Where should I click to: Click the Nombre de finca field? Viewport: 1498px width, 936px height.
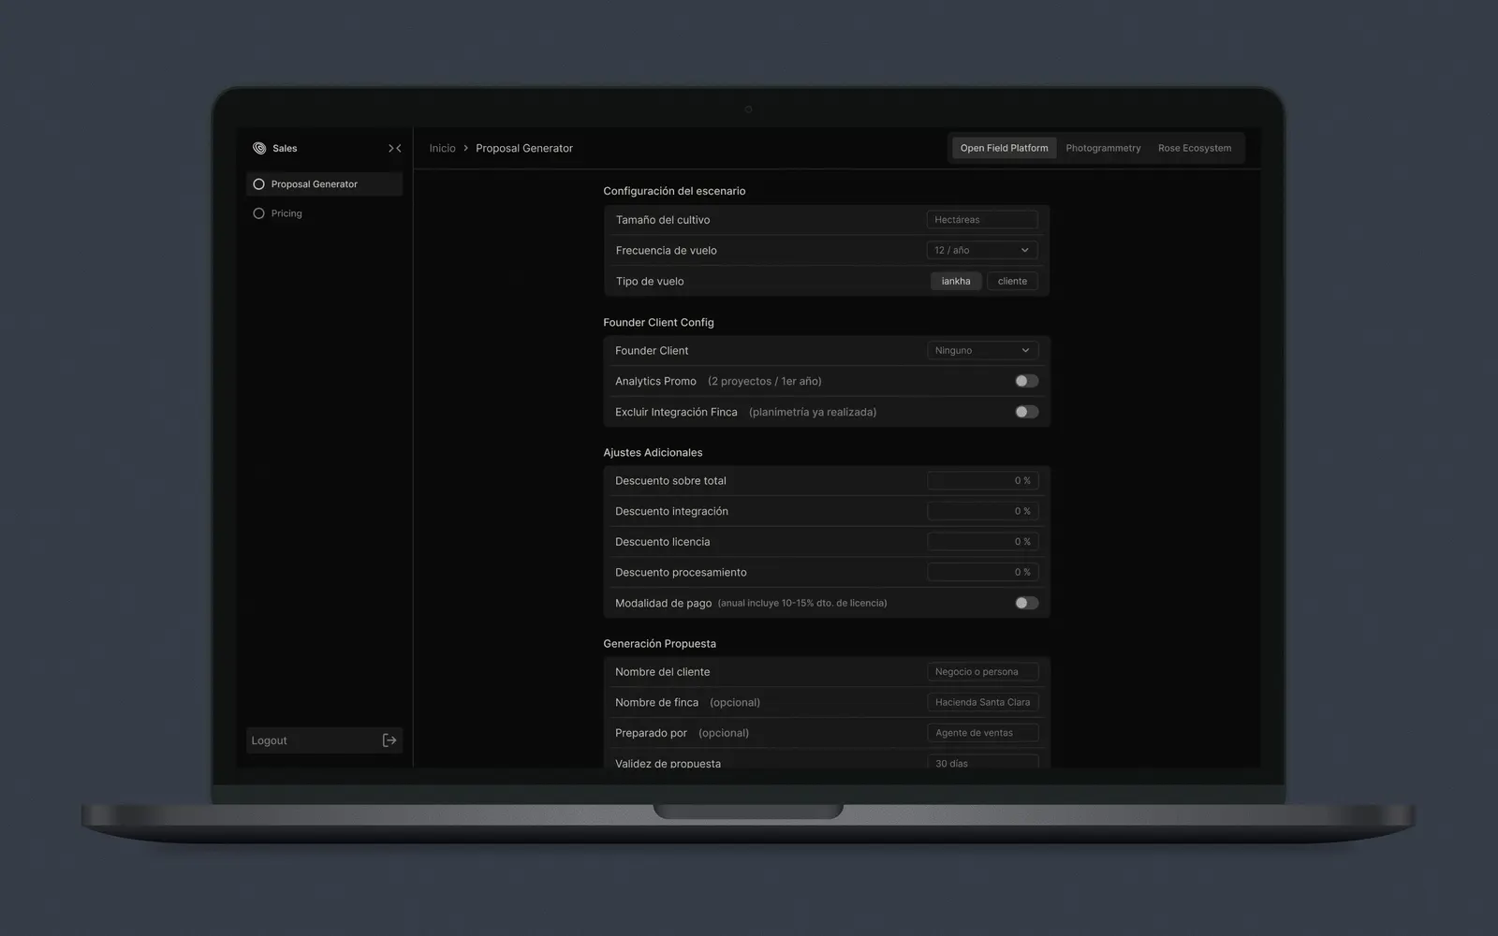pyautogui.click(x=982, y=702)
